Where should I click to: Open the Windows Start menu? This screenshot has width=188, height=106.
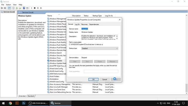coord(3,103)
